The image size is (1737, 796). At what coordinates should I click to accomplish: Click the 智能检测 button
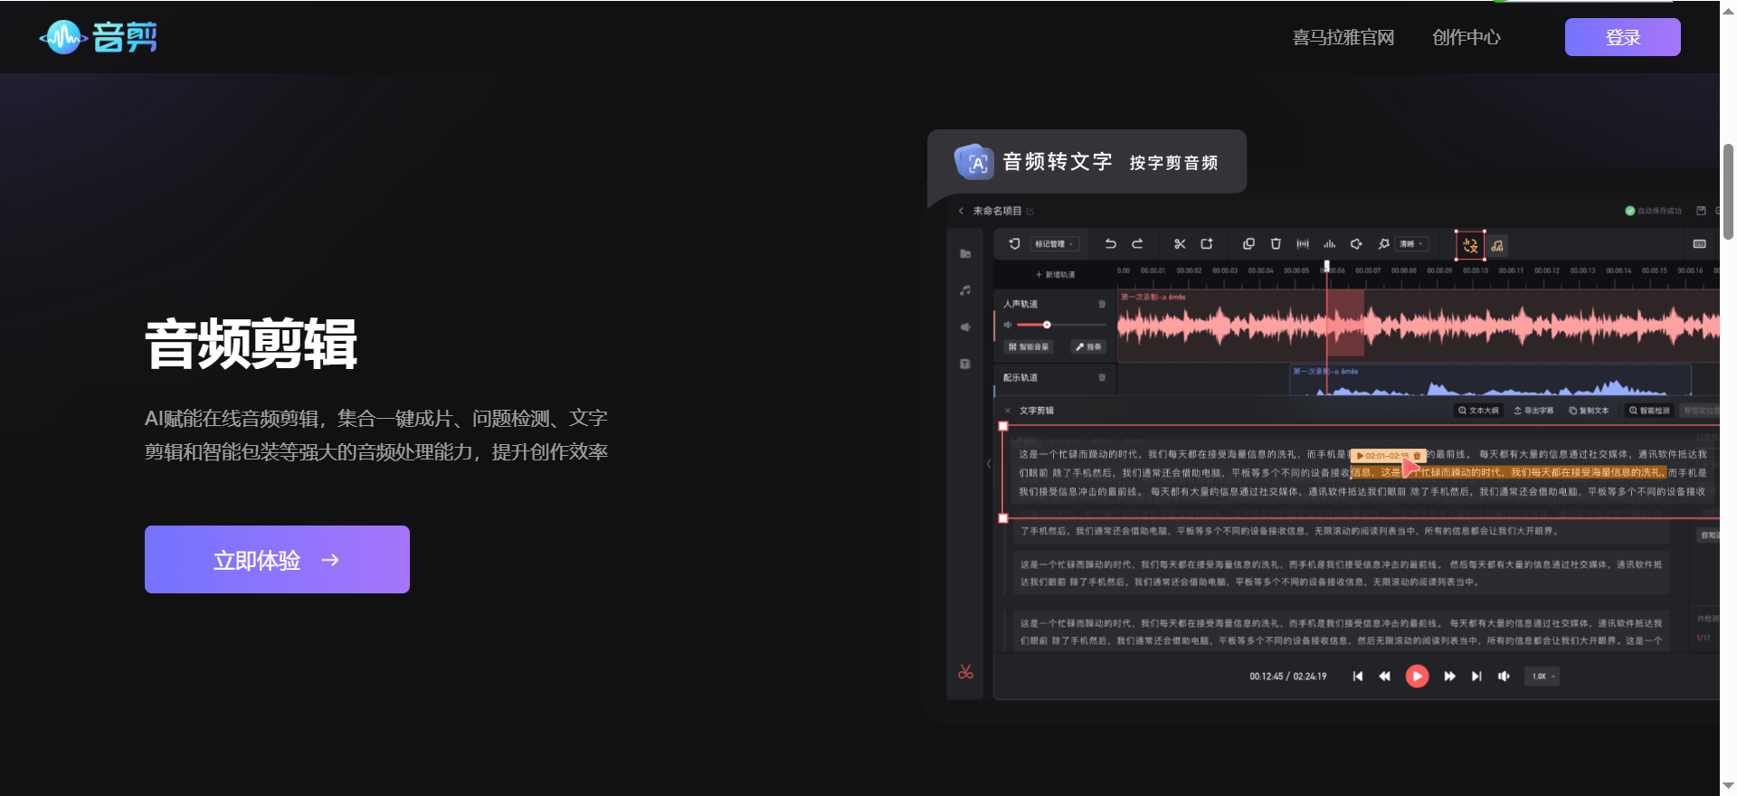[x=1648, y=411]
